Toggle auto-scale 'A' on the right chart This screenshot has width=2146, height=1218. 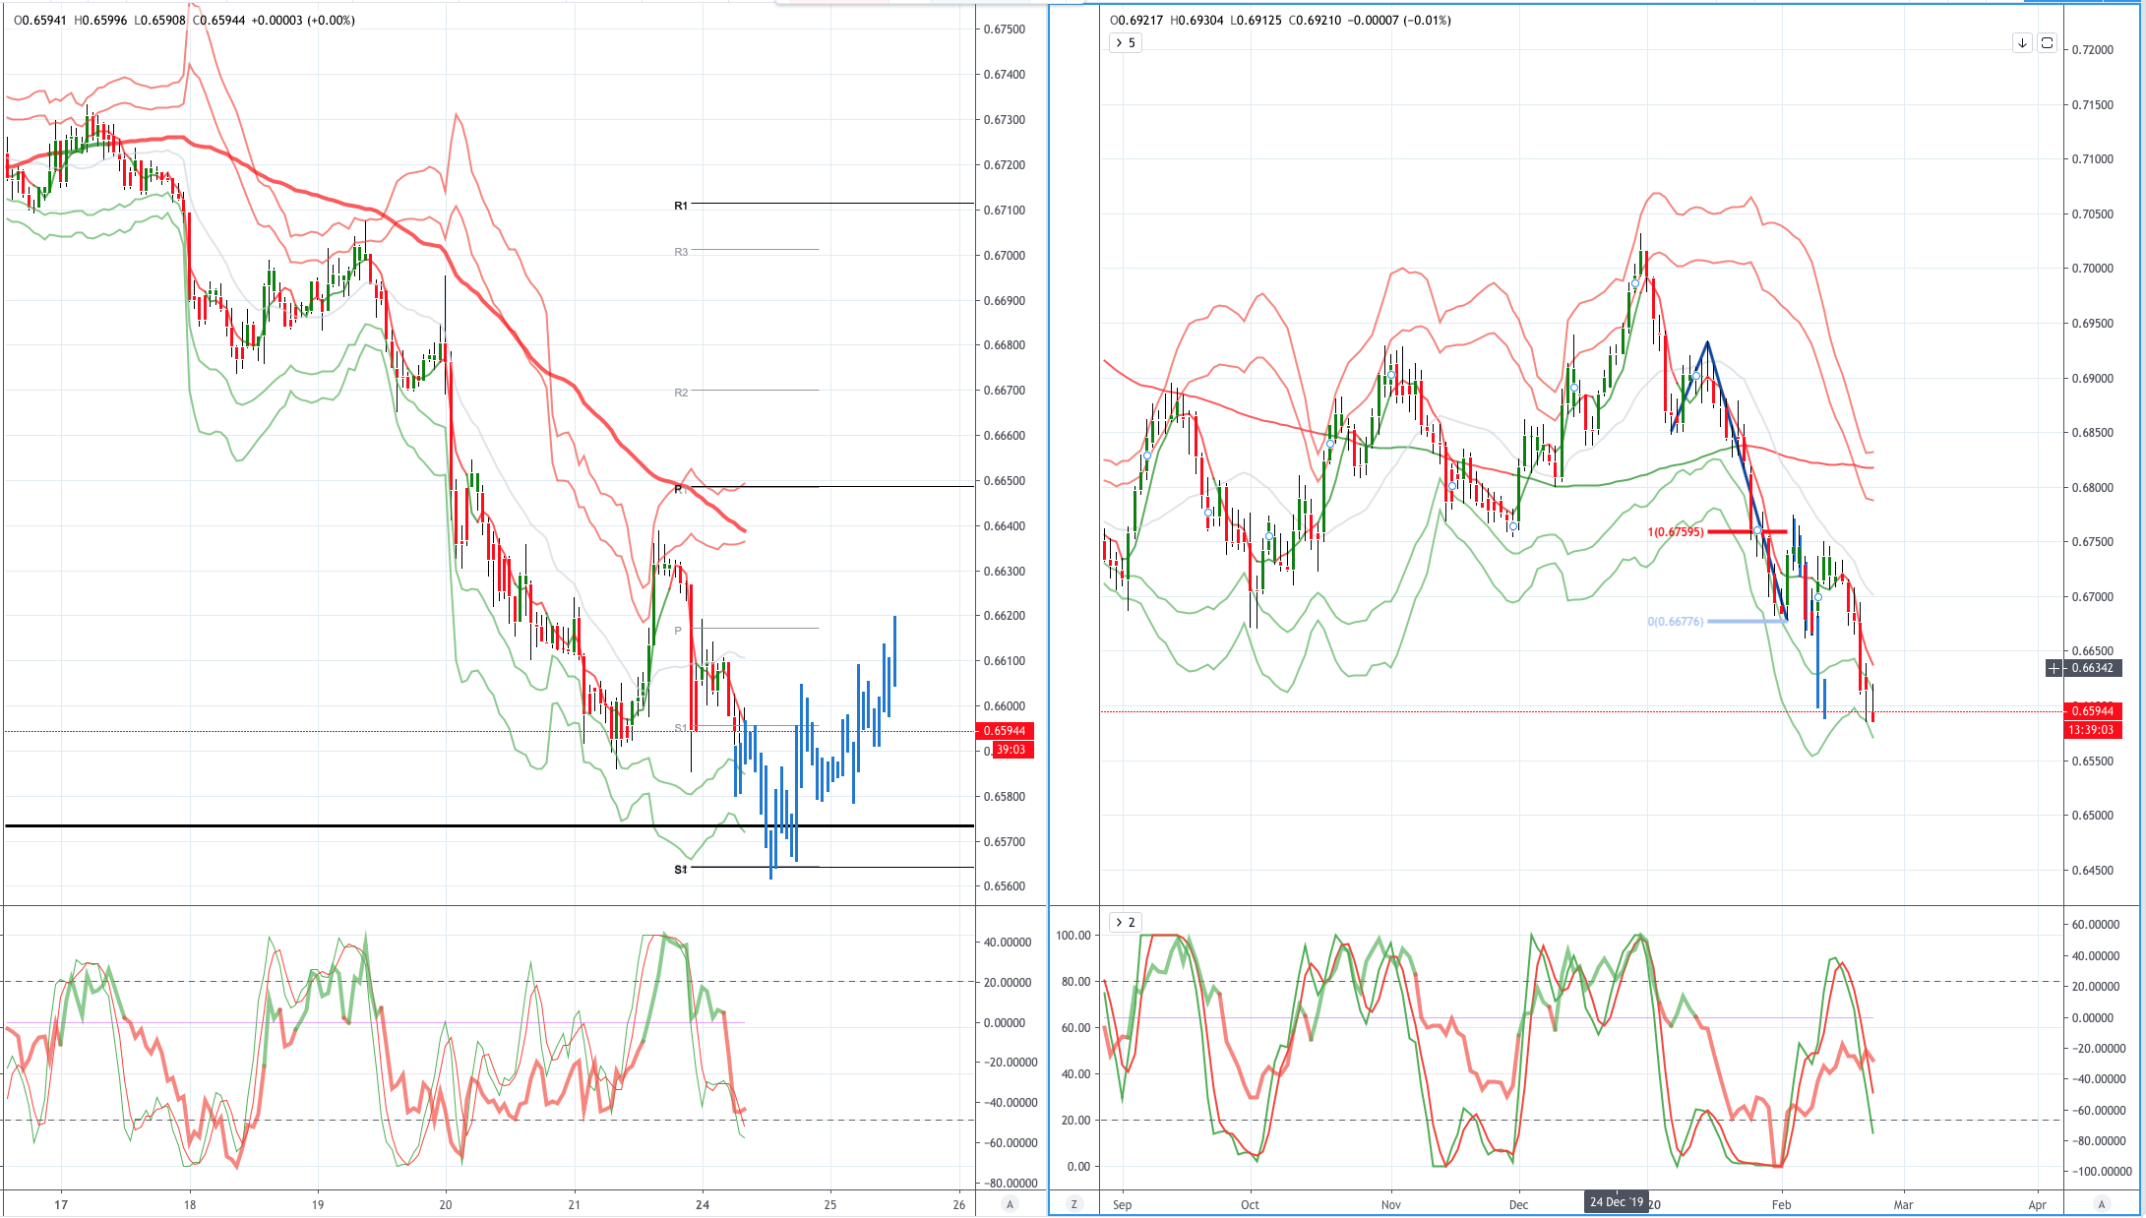coord(2102,1204)
